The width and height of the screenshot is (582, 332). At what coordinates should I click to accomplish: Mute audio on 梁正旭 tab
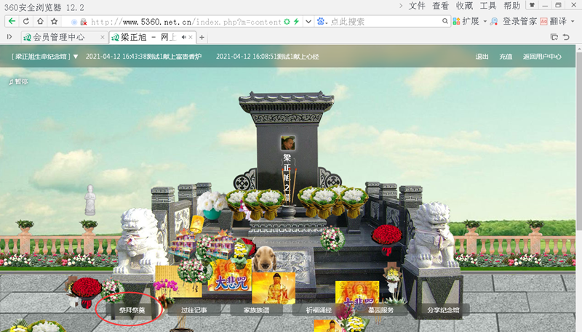(x=183, y=37)
